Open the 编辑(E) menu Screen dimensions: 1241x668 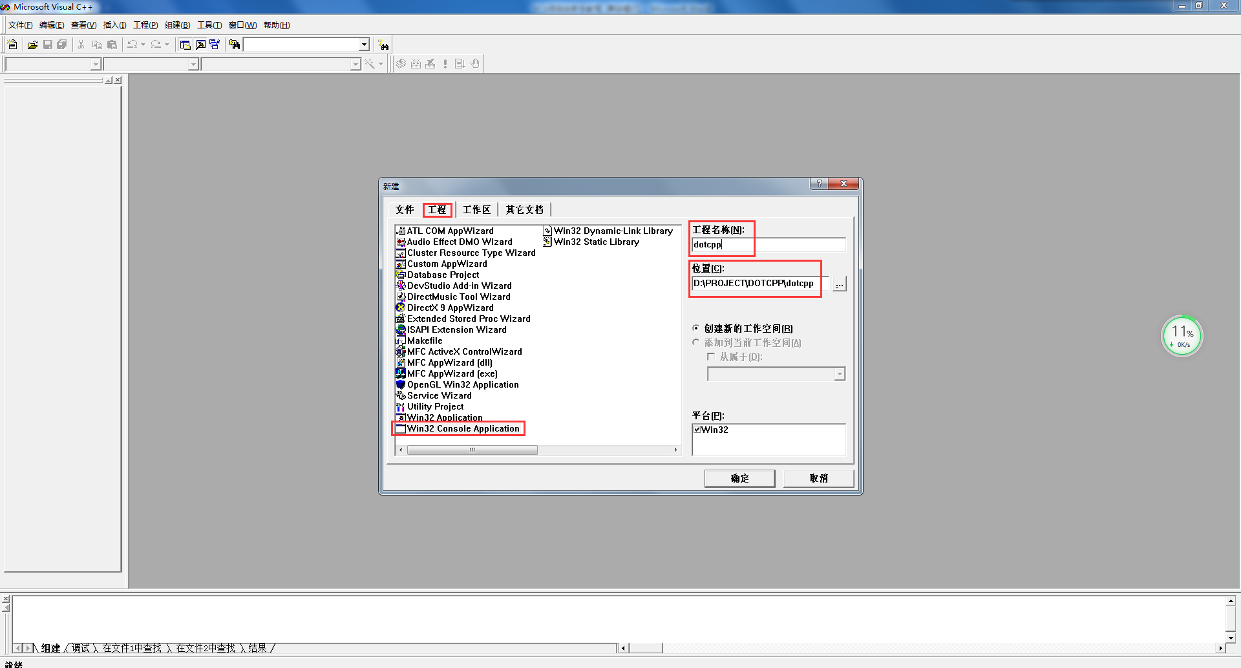point(52,25)
